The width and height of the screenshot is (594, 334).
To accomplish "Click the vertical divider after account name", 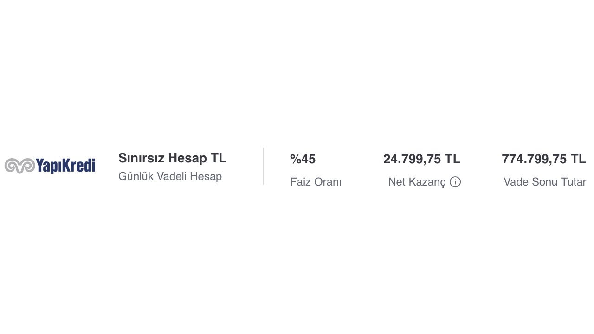I will (x=264, y=166).
